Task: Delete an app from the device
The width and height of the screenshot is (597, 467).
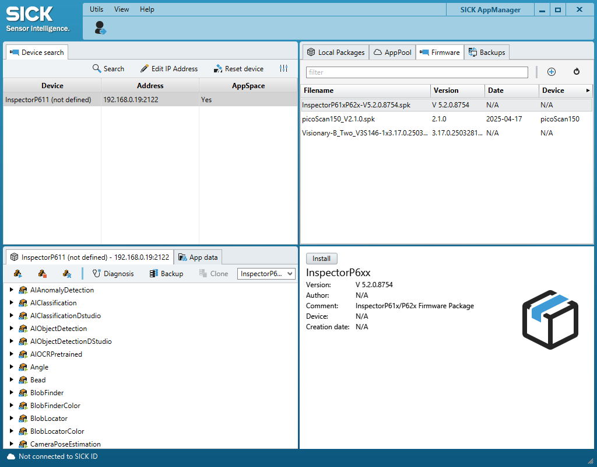Action: point(66,273)
